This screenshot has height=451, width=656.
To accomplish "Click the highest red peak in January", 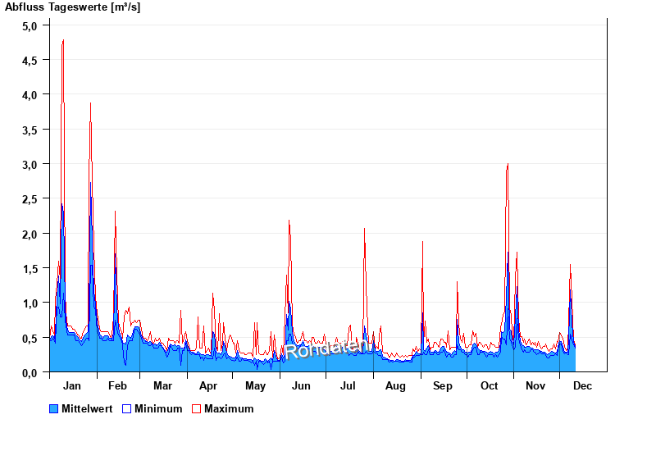I will click(63, 41).
